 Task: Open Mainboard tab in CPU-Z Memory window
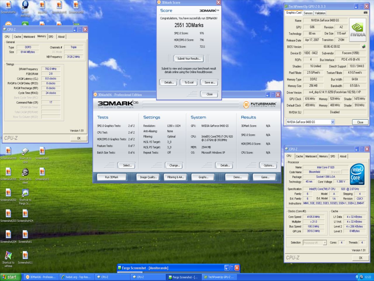pos(29,37)
